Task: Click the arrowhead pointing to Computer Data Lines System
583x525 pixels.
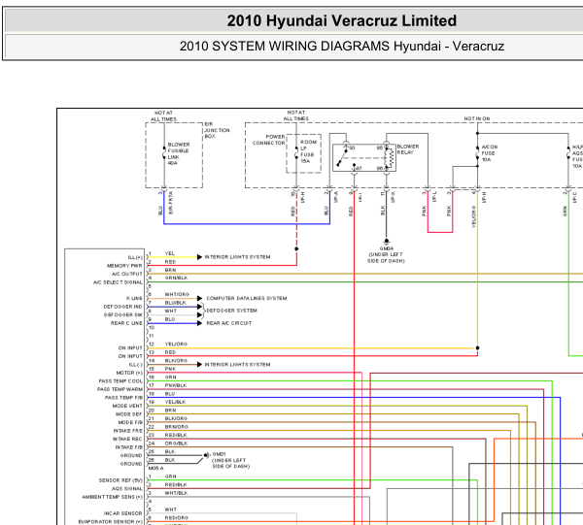Action: click(199, 299)
